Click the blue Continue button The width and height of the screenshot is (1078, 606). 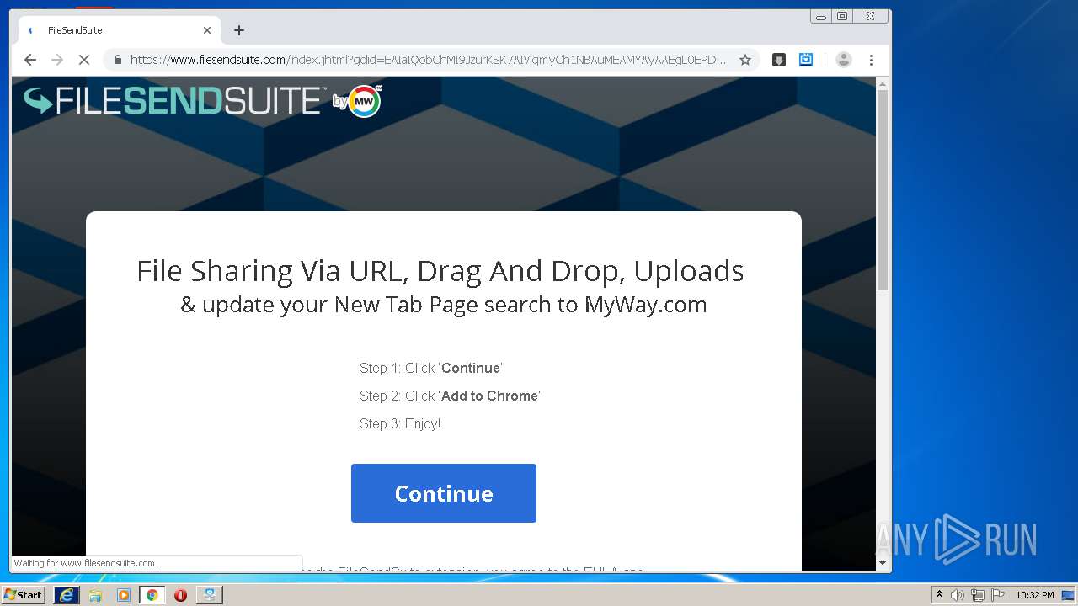444,493
